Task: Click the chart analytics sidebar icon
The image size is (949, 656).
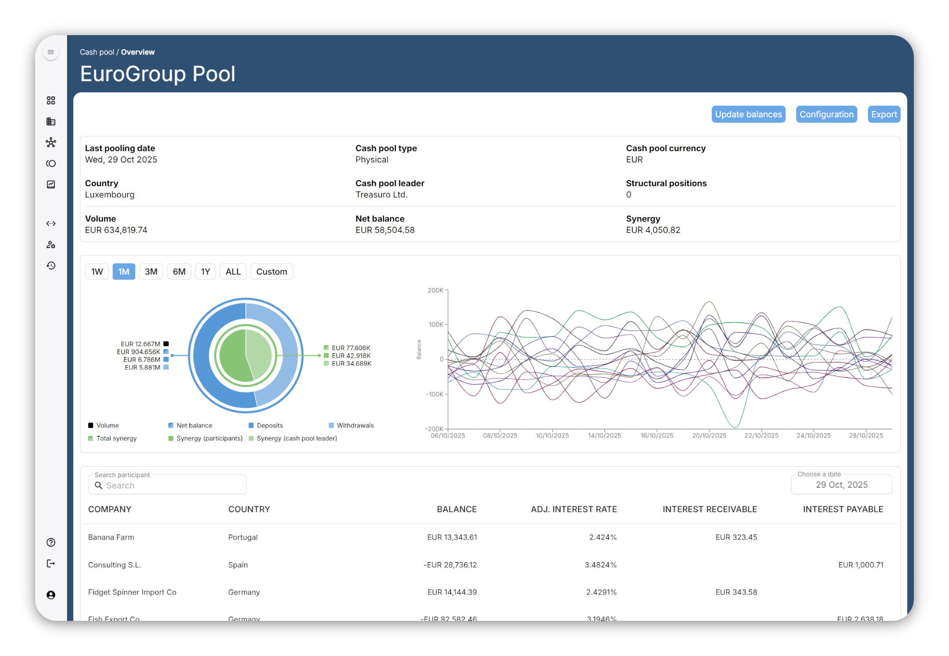Action: click(51, 185)
